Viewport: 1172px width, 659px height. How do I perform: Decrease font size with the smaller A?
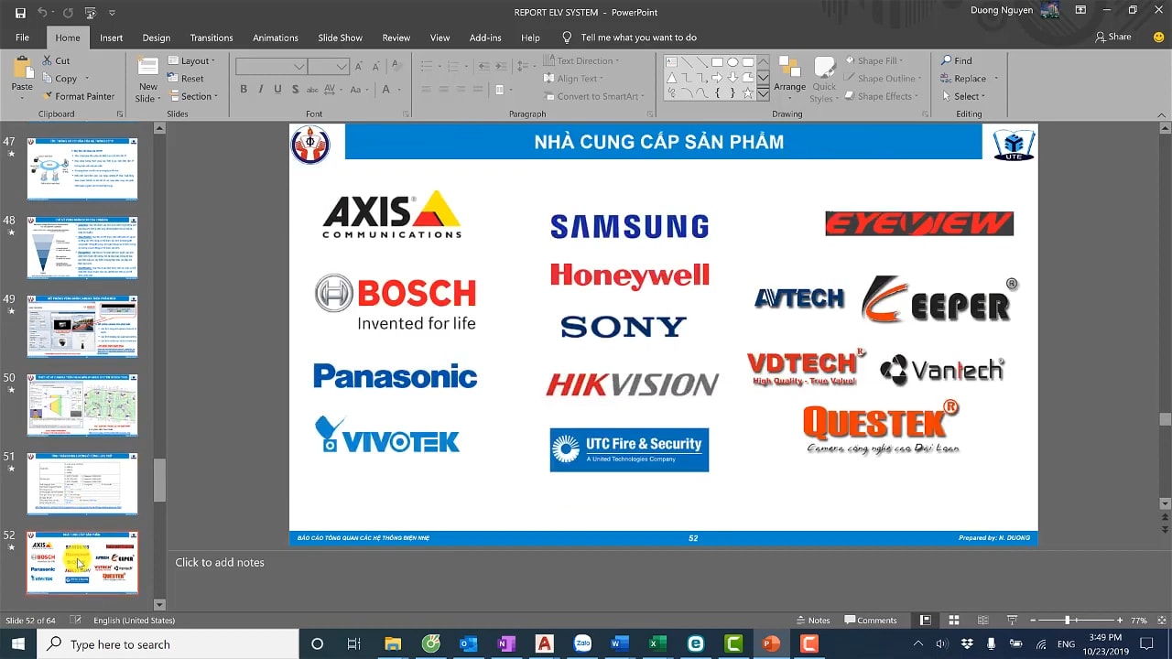point(377,67)
